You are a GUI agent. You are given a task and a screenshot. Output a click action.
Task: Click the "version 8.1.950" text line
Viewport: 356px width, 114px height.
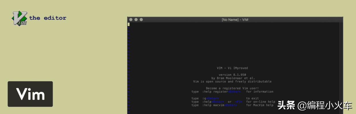232,75
